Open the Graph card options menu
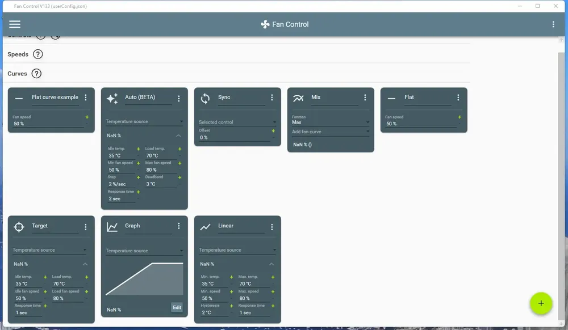This screenshot has height=330, width=568. pyautogui.click(x=178, y=226)
